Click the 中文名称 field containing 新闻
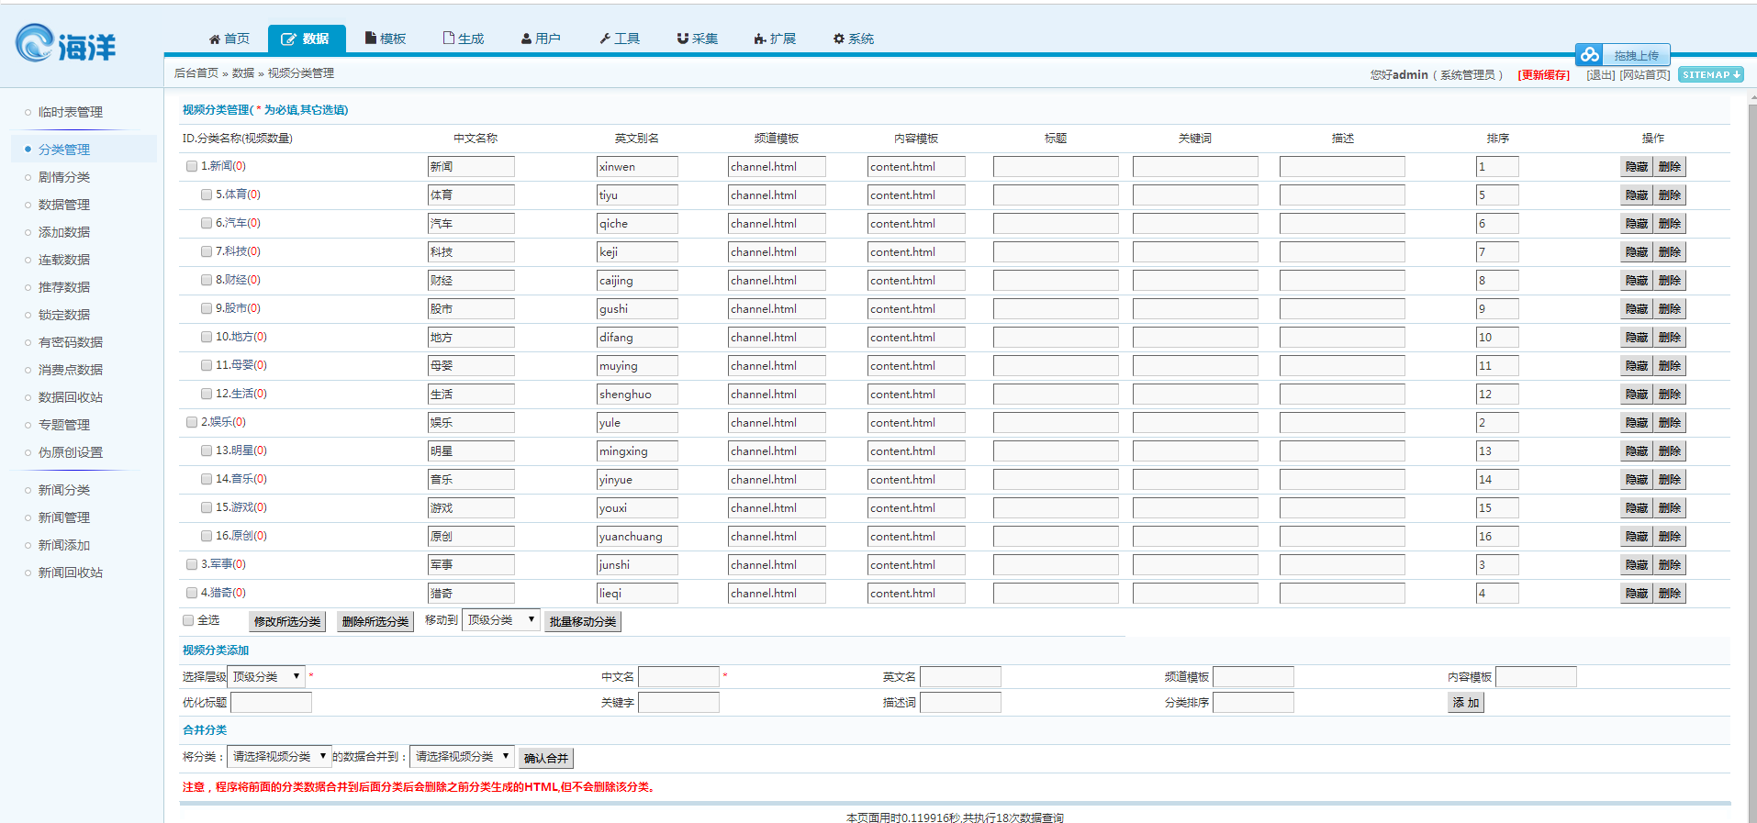1757x823 pixels. click(x=471, y=166)
